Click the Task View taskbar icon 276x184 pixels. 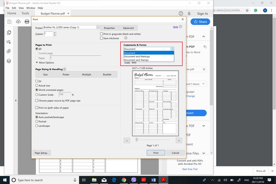(x=84, y=180)
